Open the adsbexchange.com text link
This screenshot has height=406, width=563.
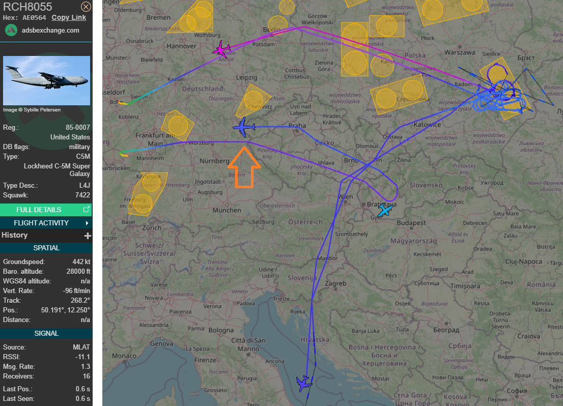(x=50, y=30)
